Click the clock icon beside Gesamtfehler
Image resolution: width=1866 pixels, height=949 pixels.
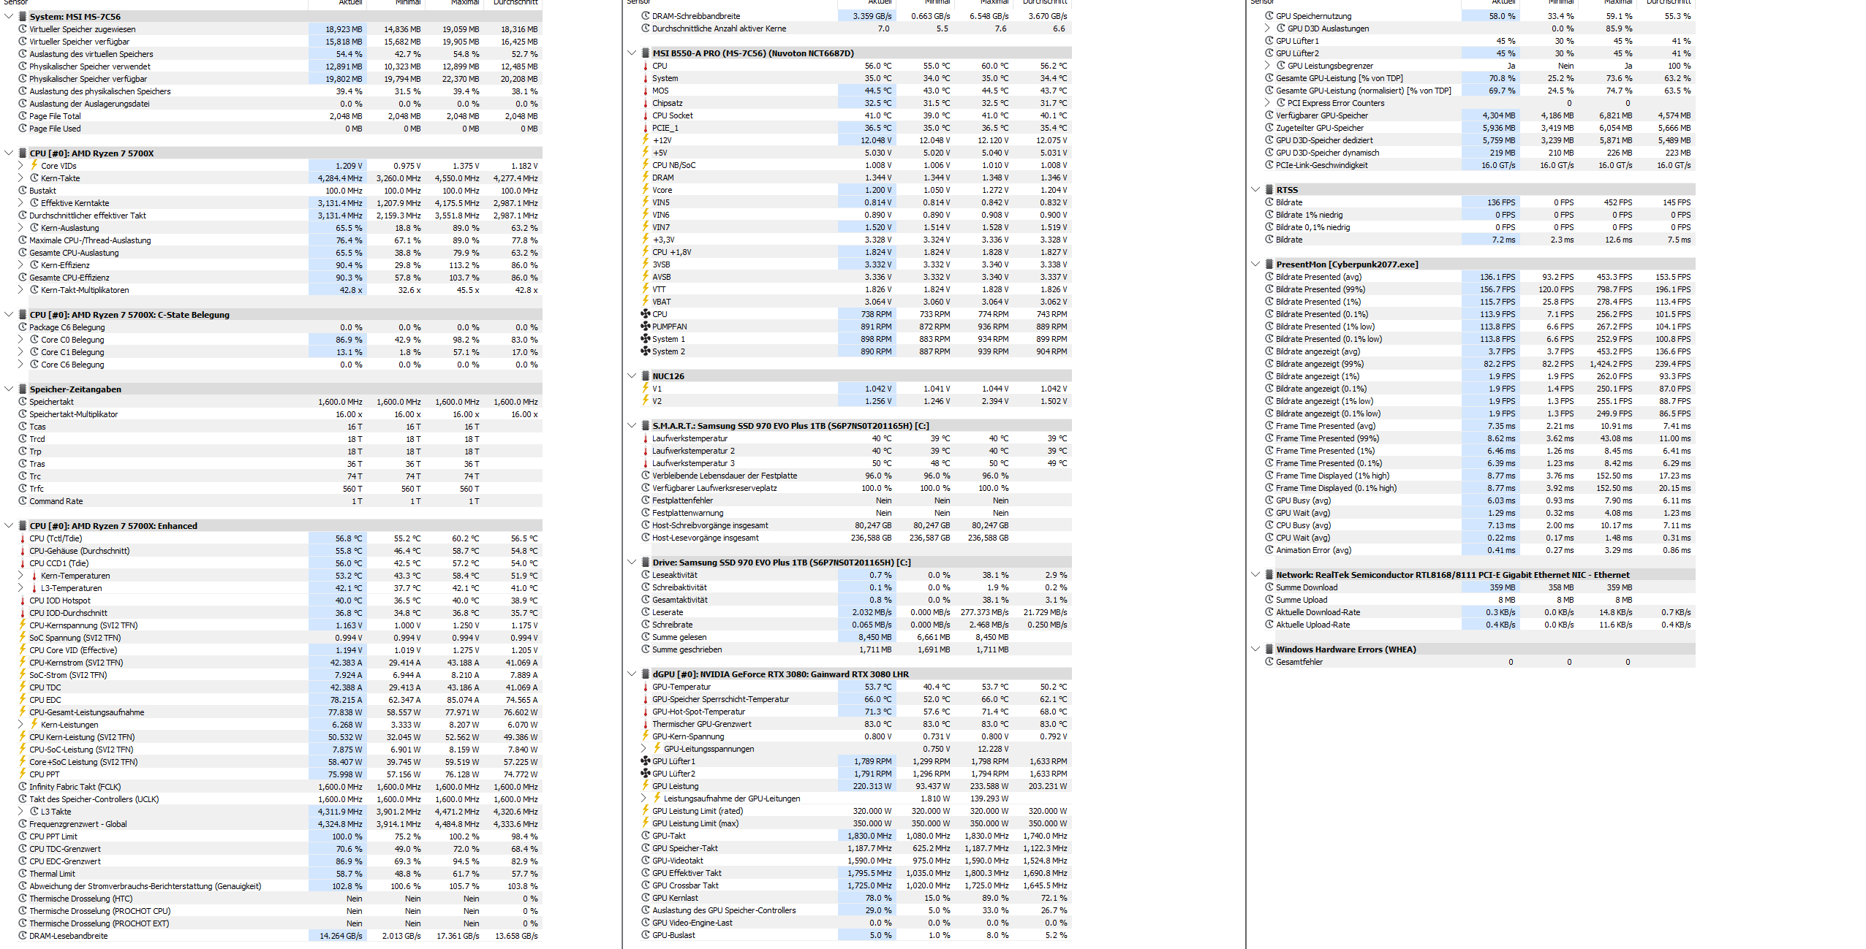[x=1269, y=661]
